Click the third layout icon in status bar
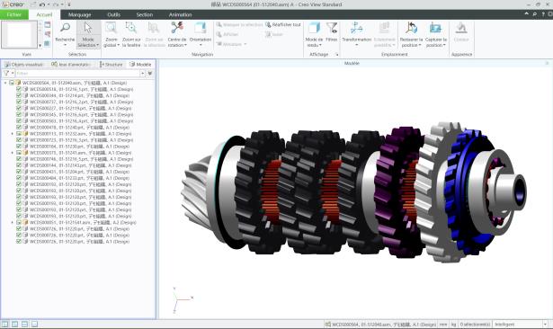Screen dimensions: 553x329 coord(24,324)
